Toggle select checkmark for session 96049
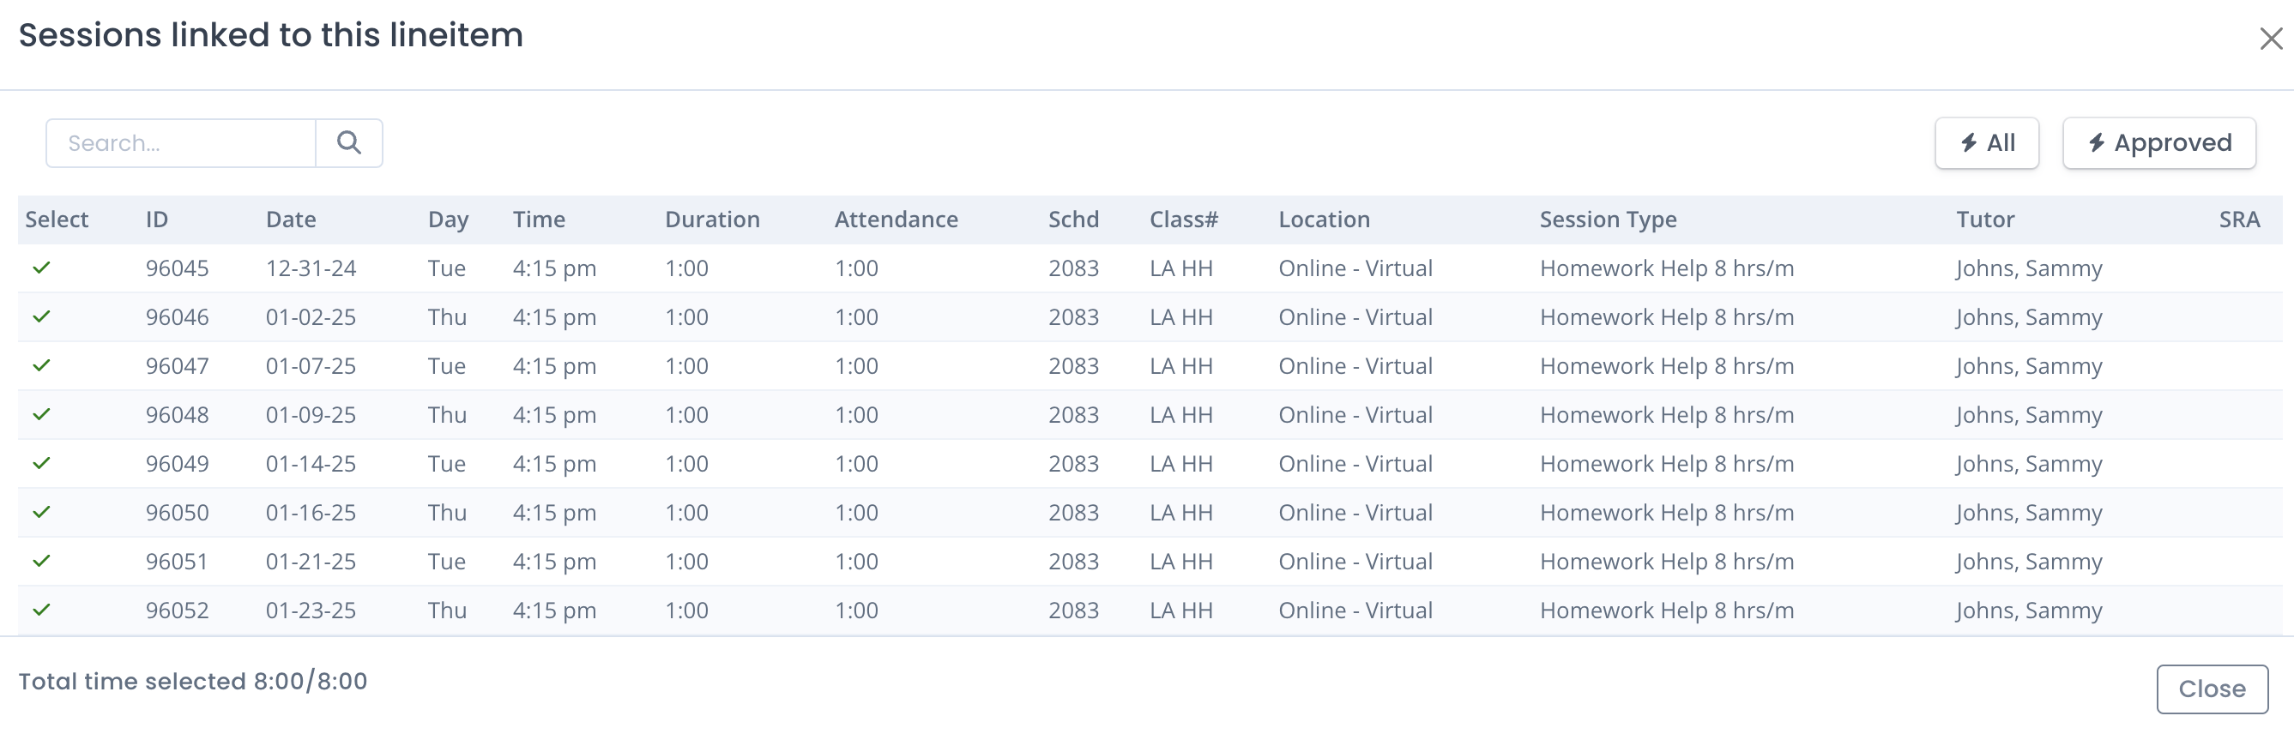Screen dimensions: 2294x734 click(x=41, y=464)
